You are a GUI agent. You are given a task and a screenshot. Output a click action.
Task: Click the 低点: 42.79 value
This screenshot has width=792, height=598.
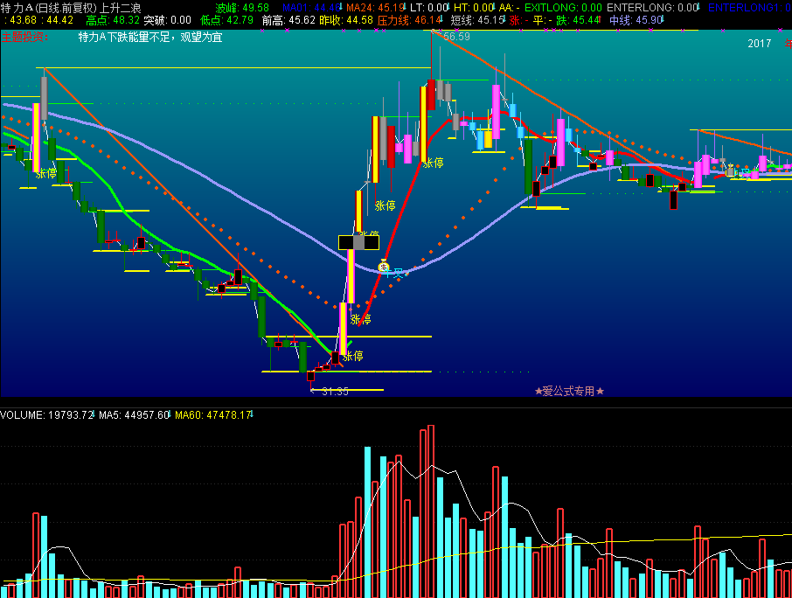226,20
